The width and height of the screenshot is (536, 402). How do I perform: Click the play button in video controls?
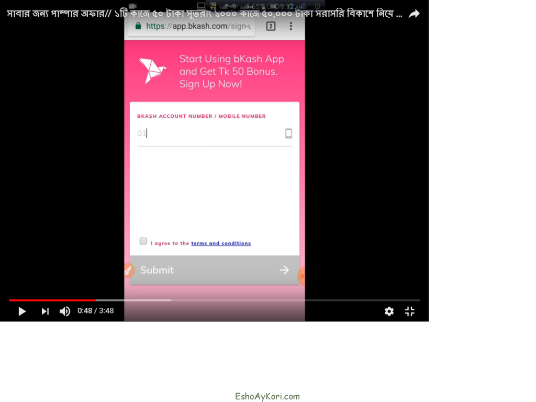click(22, 311)
